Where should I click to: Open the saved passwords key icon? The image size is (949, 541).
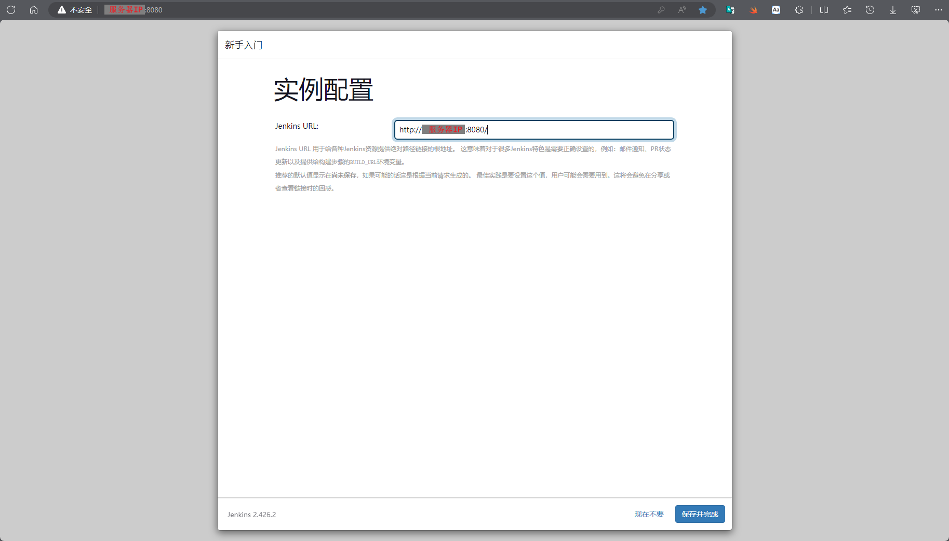click(x=661, y=10)
